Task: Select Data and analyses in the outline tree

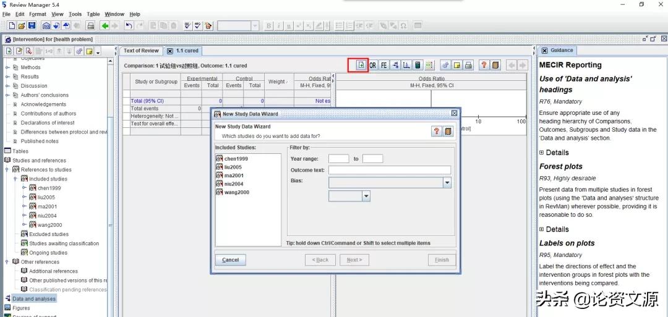Action: pyautogui.click(x=34, y=299)
